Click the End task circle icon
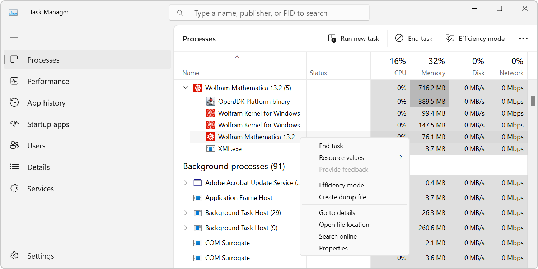The width and height of the screenshot is (538, 269). click(x=399, y=38)
